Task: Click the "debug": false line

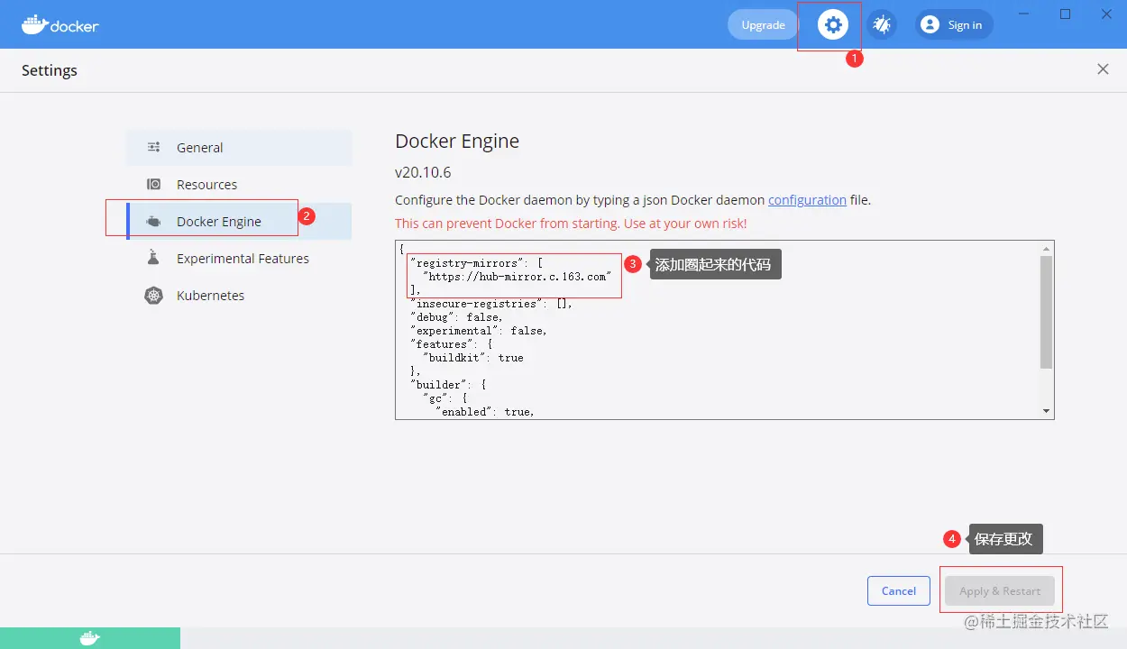Action: coord(456,317)
